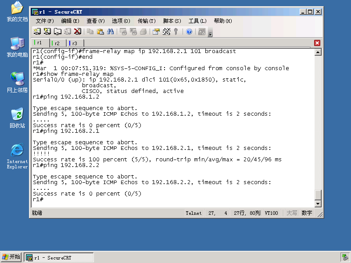Click the grayed printer icon
This screenshot has width=351, height=263.
tap(143, 32)
